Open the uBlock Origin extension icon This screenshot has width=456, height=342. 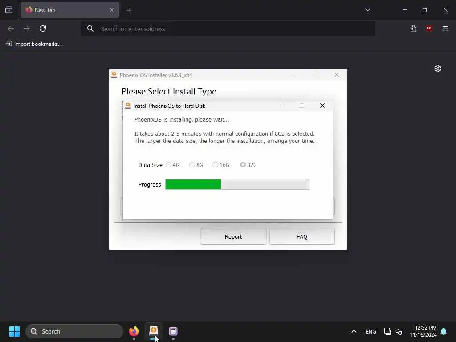[x=429, y=28]
